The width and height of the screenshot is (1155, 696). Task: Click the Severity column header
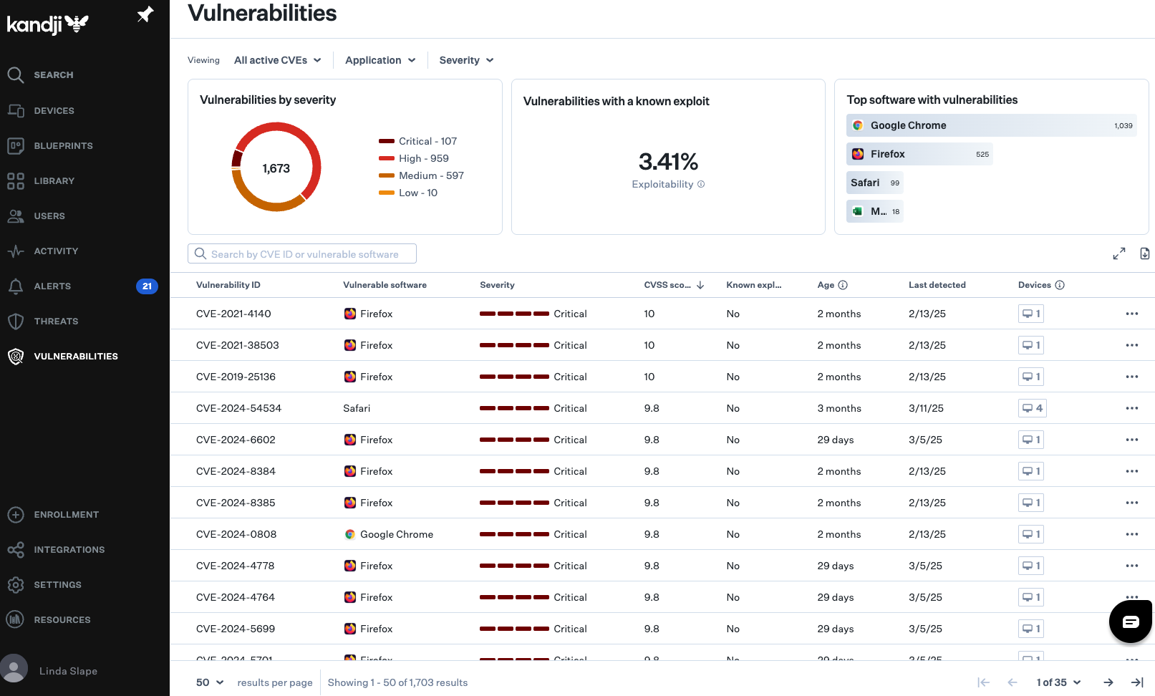pos(497,285)
